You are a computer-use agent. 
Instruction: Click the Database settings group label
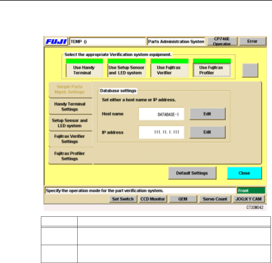point(118,91)
